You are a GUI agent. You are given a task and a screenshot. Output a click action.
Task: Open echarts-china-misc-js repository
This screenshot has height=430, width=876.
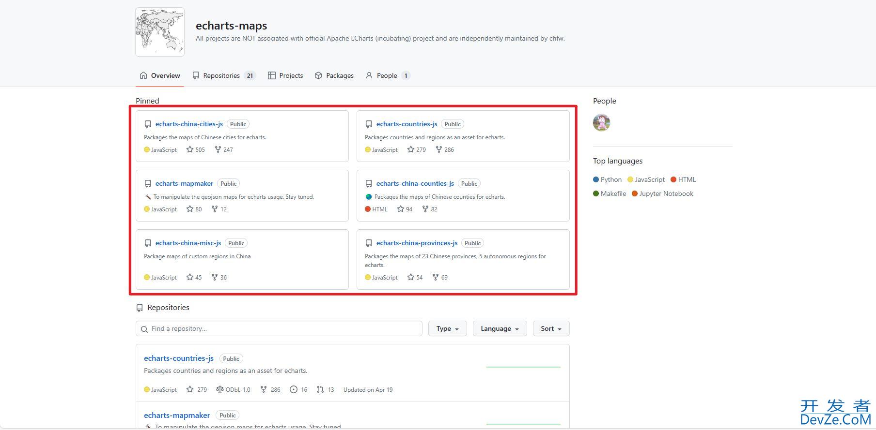point(188,243)
